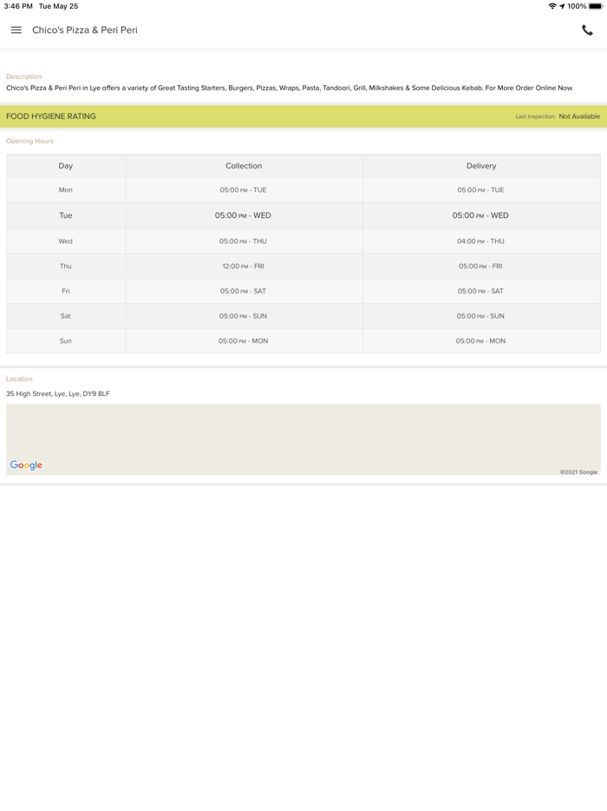The height and width of the screenshot is (811, 607).
Task: Select the Sun day cell
Action: (66, 340)
